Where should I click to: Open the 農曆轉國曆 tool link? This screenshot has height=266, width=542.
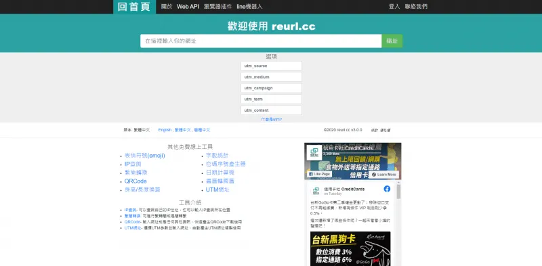220,181
